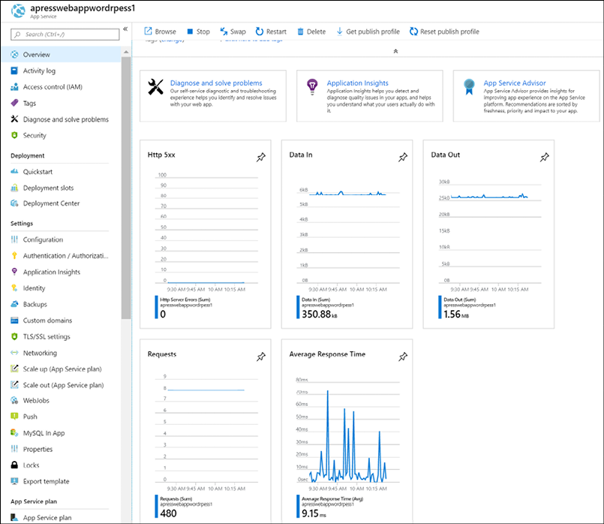Screen dimensions: 604x524
Task: Click the 480 requests sum value
Action: point(168,513)
